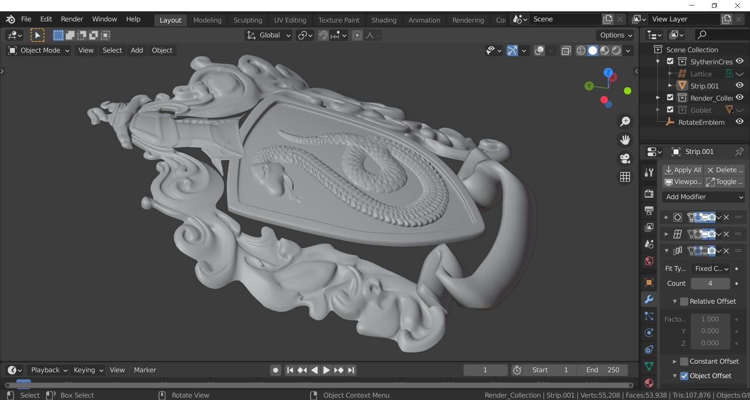The height and width of the screenshot is (400, 750).
Task: Click Viewport Vis button
Action: (x=682, y=182)
